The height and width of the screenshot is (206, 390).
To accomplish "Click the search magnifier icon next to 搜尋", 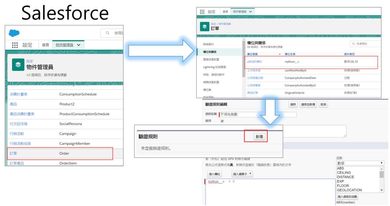I will [108, 33].
